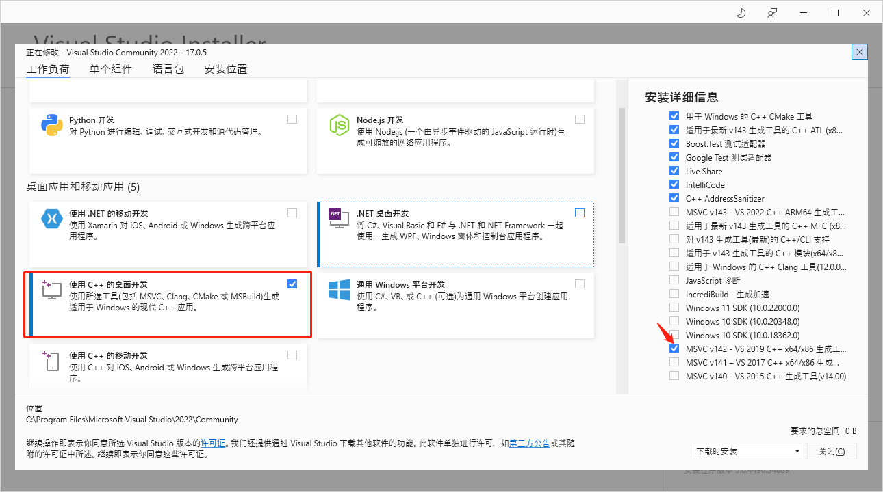
Task: Click the C++ 桌面开发 monitor icon
Action: [x=52, y=290]
